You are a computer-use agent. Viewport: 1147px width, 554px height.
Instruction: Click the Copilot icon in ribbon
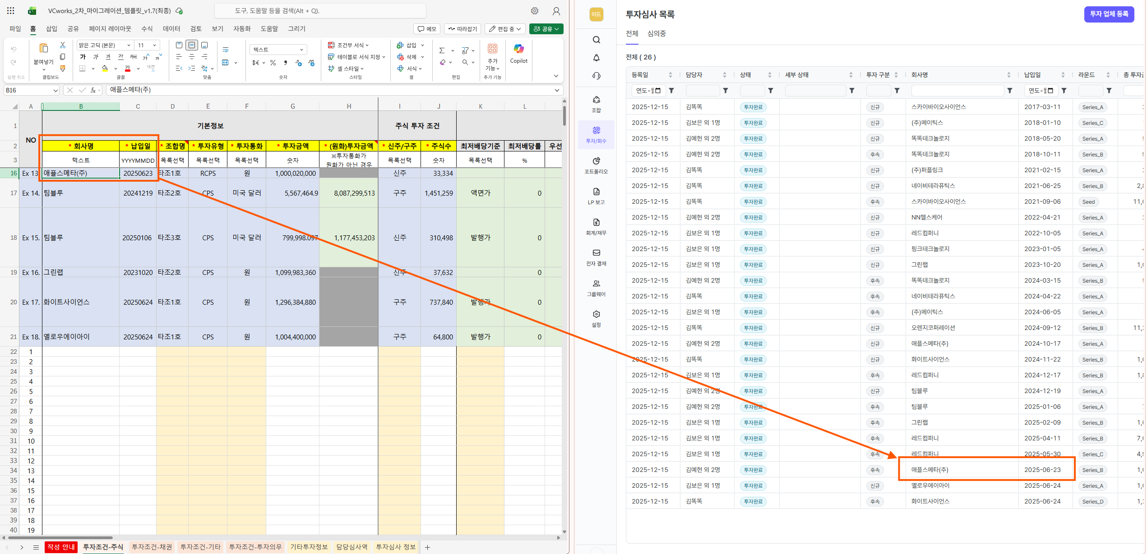point(518,50)
